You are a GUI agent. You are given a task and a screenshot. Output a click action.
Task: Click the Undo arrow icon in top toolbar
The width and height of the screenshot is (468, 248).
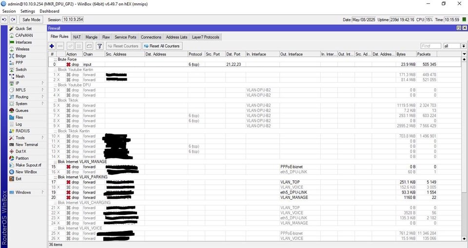point(4,19)
